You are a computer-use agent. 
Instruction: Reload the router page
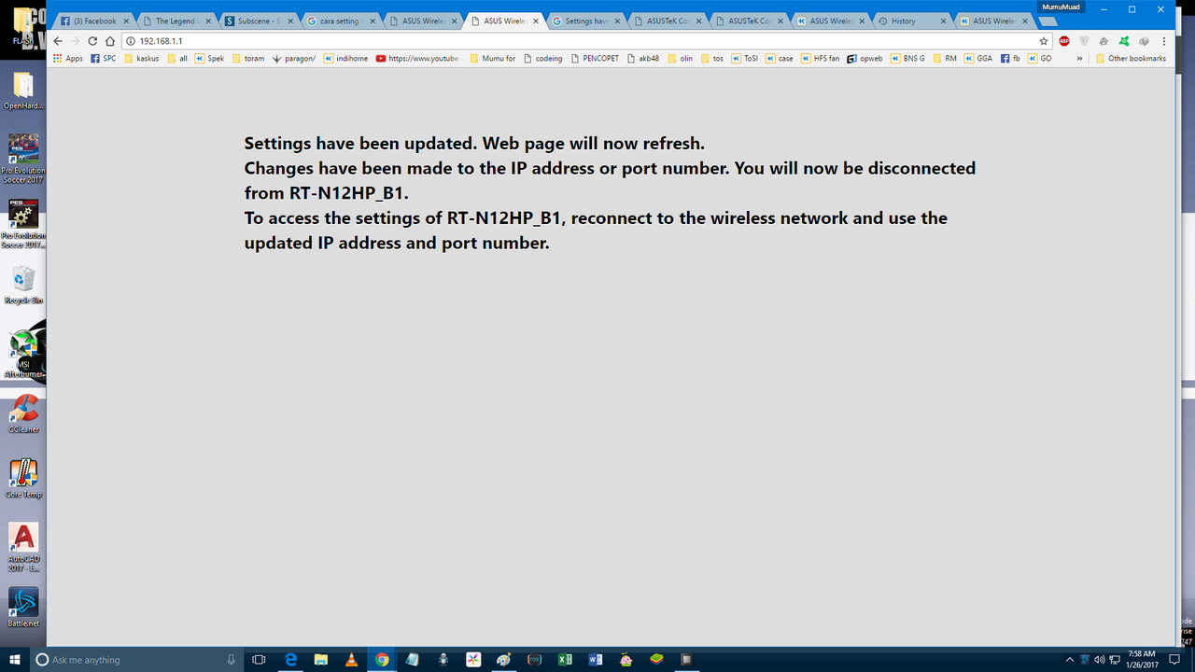click(92, 41)
